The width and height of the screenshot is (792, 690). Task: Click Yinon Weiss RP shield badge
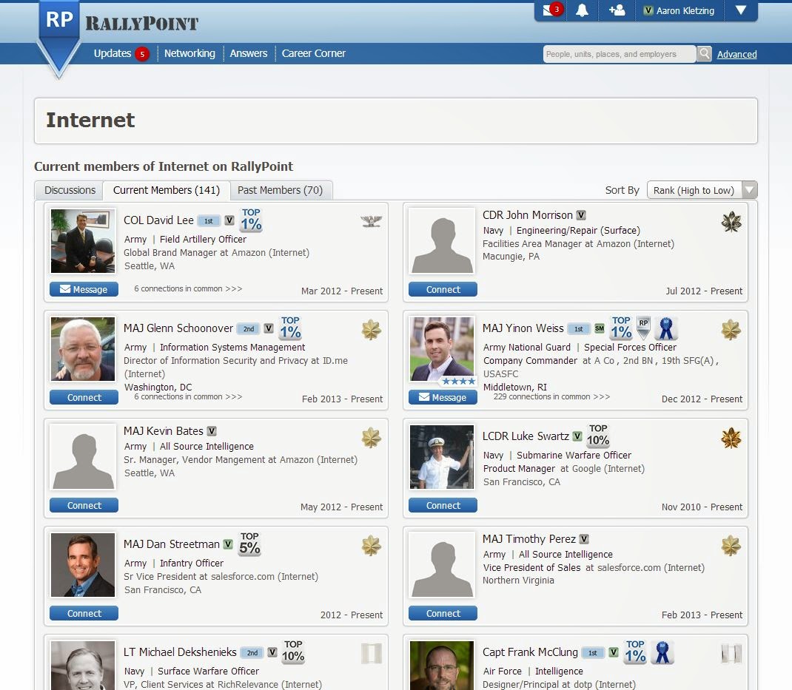[643, 328]
